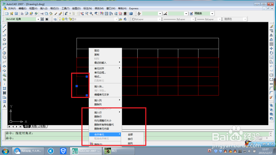Select the Rotate tool in modify toolbar

coord(271,53)
